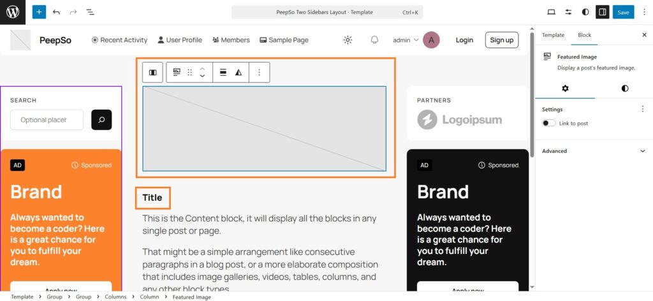Open block toolbar three-dot options menu
The height and width of the screenshot is (301, 653).
pos(259,73)
